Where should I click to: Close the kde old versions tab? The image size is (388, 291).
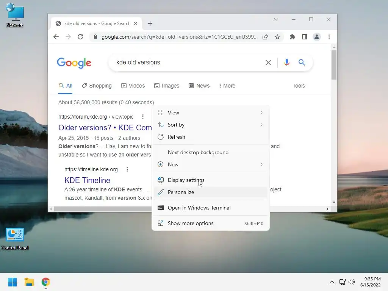coord(136,23)
